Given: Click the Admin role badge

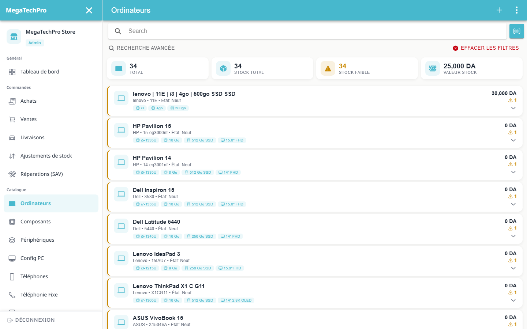Looking at the screenshot, I should [35, 43].
